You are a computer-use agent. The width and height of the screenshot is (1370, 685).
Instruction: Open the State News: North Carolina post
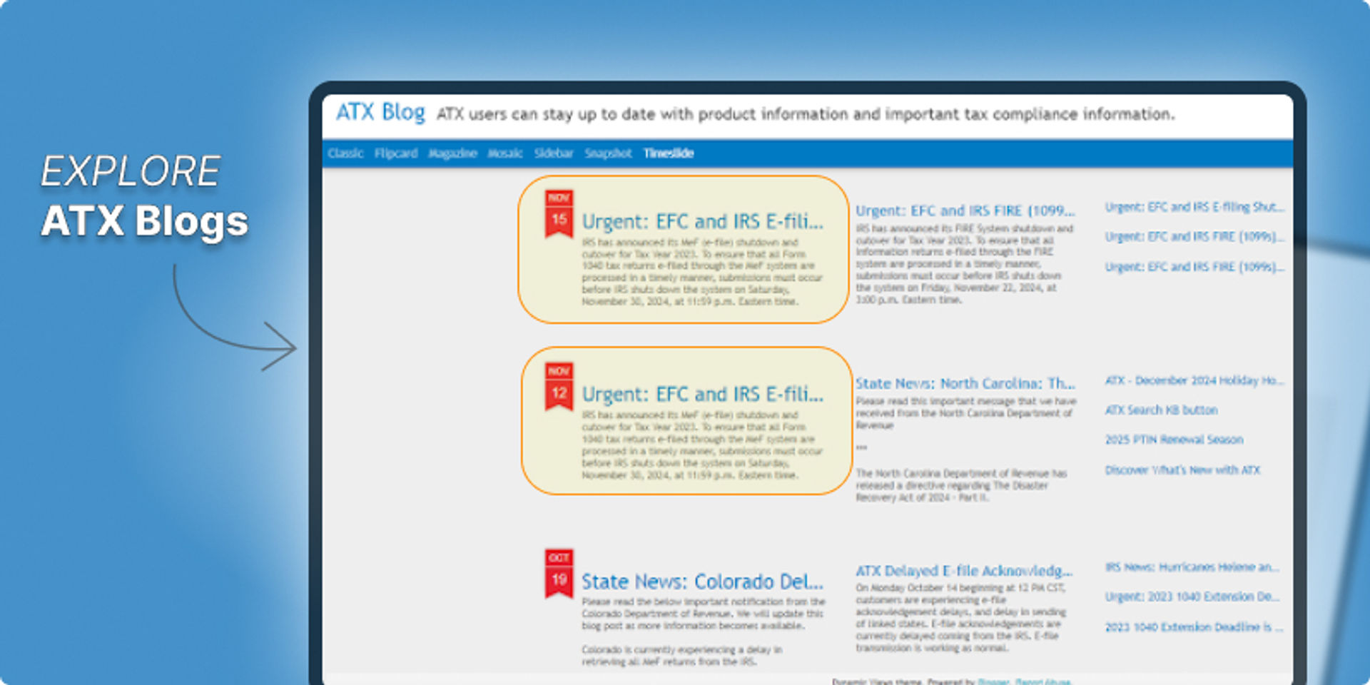tap(965, 384)
